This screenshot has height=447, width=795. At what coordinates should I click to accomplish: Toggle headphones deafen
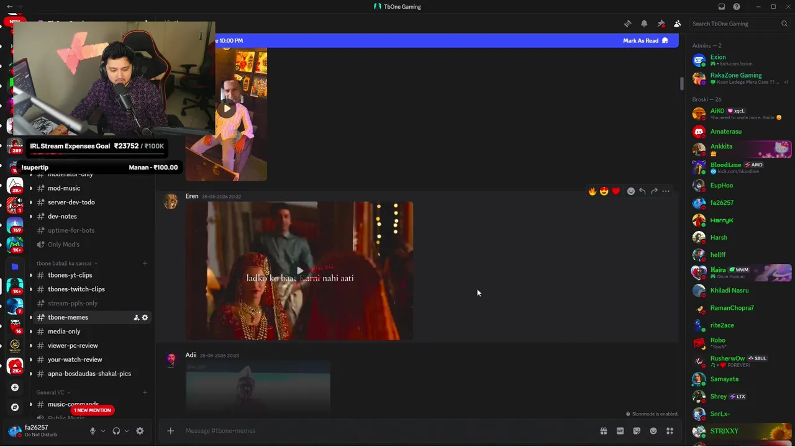[x=116, y=431]
